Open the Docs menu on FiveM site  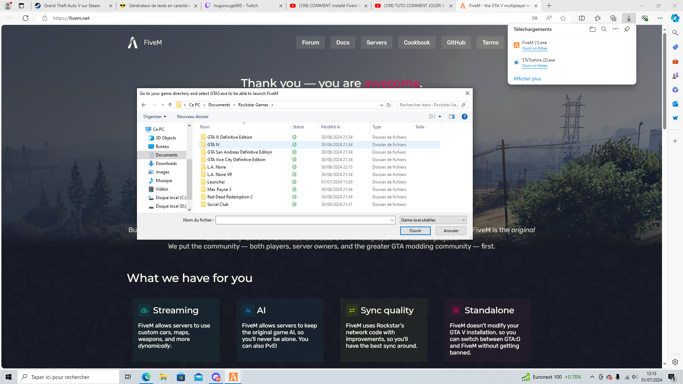pos(343,43)
